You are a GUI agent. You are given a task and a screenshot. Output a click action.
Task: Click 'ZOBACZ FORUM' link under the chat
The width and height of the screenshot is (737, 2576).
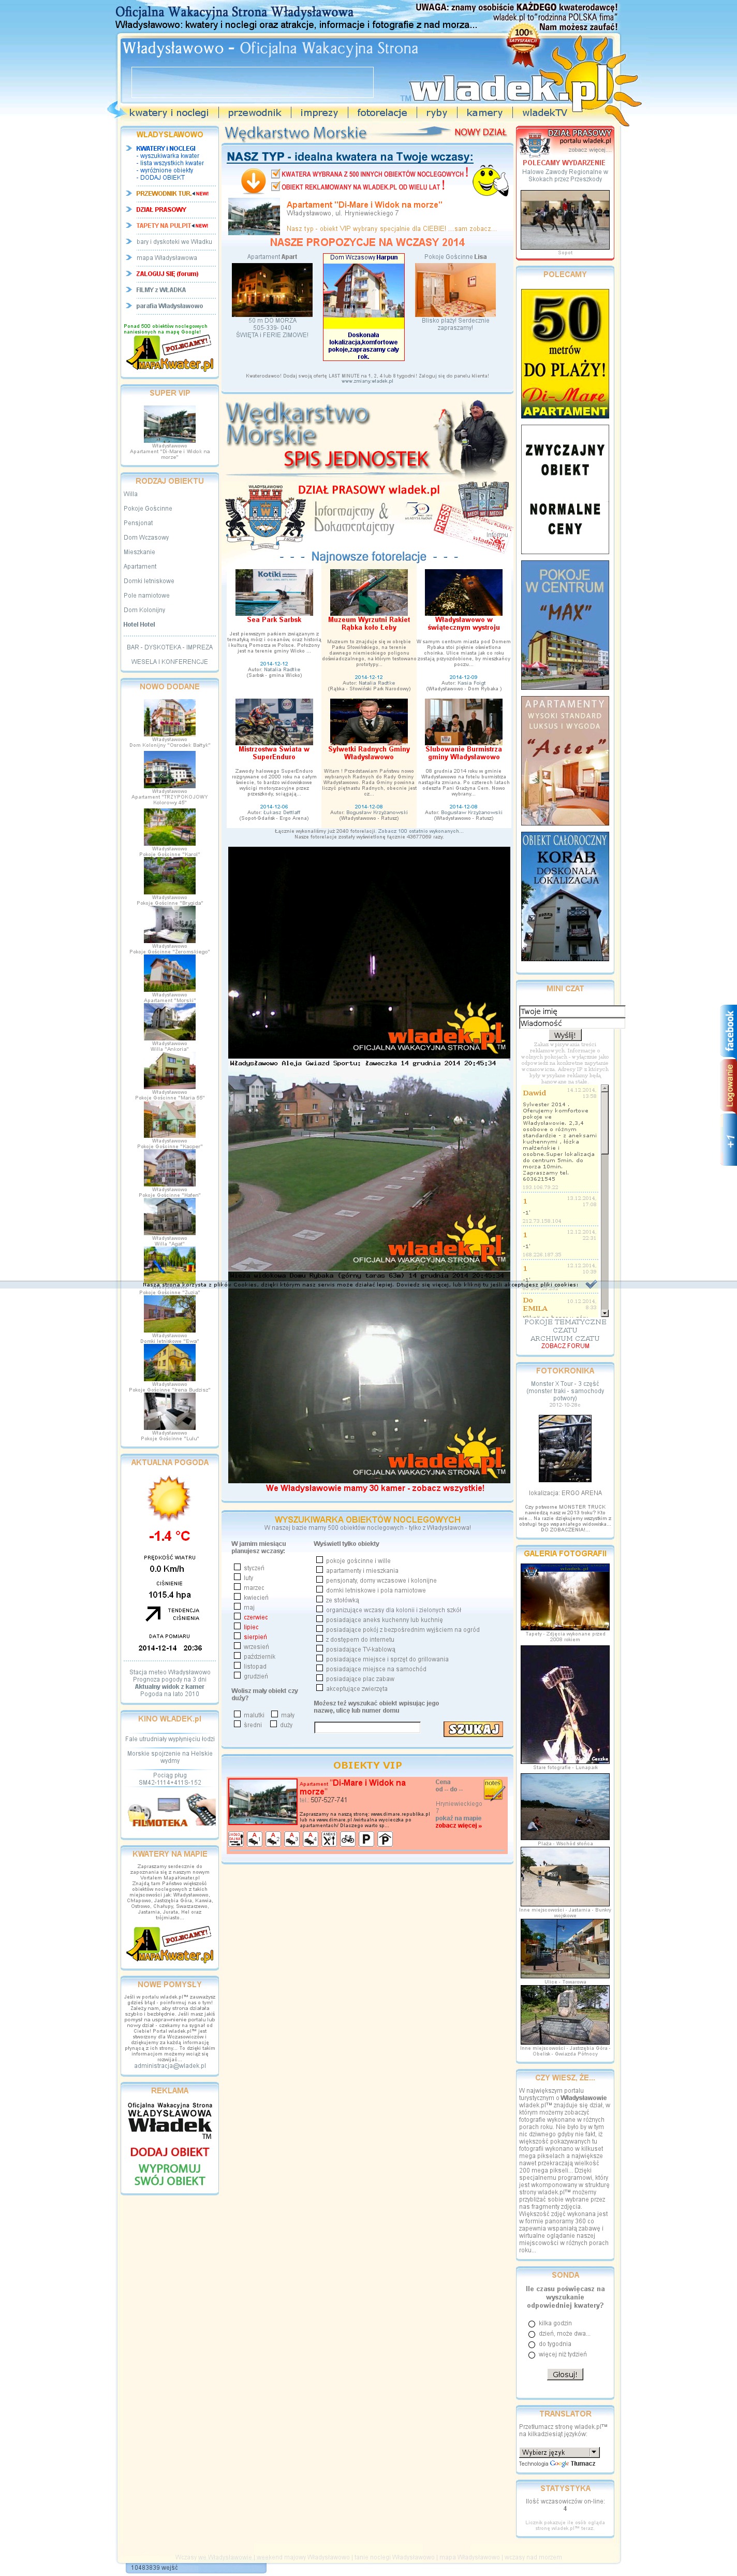point(565,1346)
